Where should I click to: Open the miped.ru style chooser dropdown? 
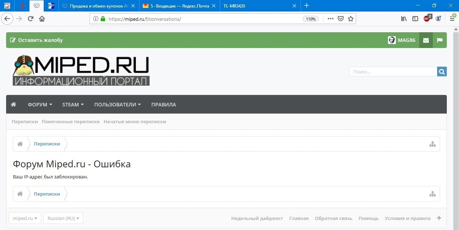[25, 218]
